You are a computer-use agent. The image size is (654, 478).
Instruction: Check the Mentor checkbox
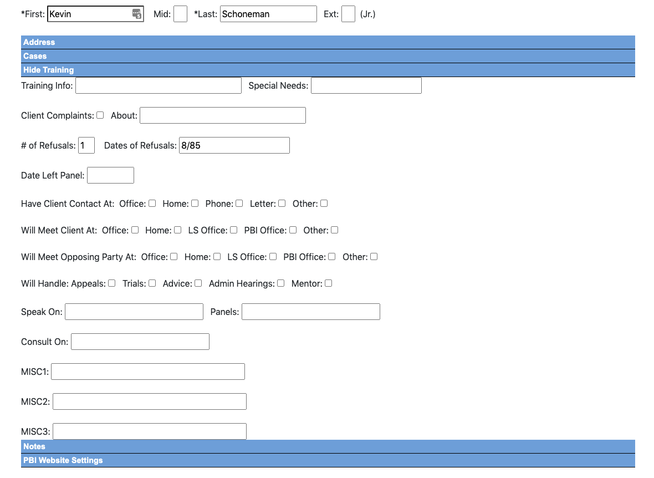[329, 283]
